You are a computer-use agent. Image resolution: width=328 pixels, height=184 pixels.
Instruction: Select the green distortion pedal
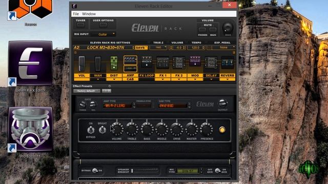coord(114,63)
